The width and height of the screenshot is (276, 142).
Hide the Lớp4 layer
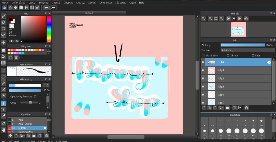(x=203, y=95)
